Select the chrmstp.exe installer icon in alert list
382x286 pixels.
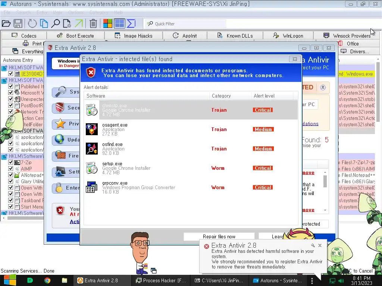(x=92, y=110)
